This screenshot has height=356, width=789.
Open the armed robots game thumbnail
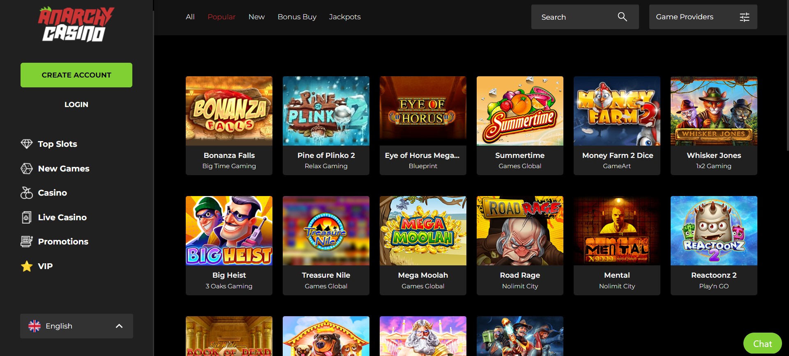tap(520, 336)
